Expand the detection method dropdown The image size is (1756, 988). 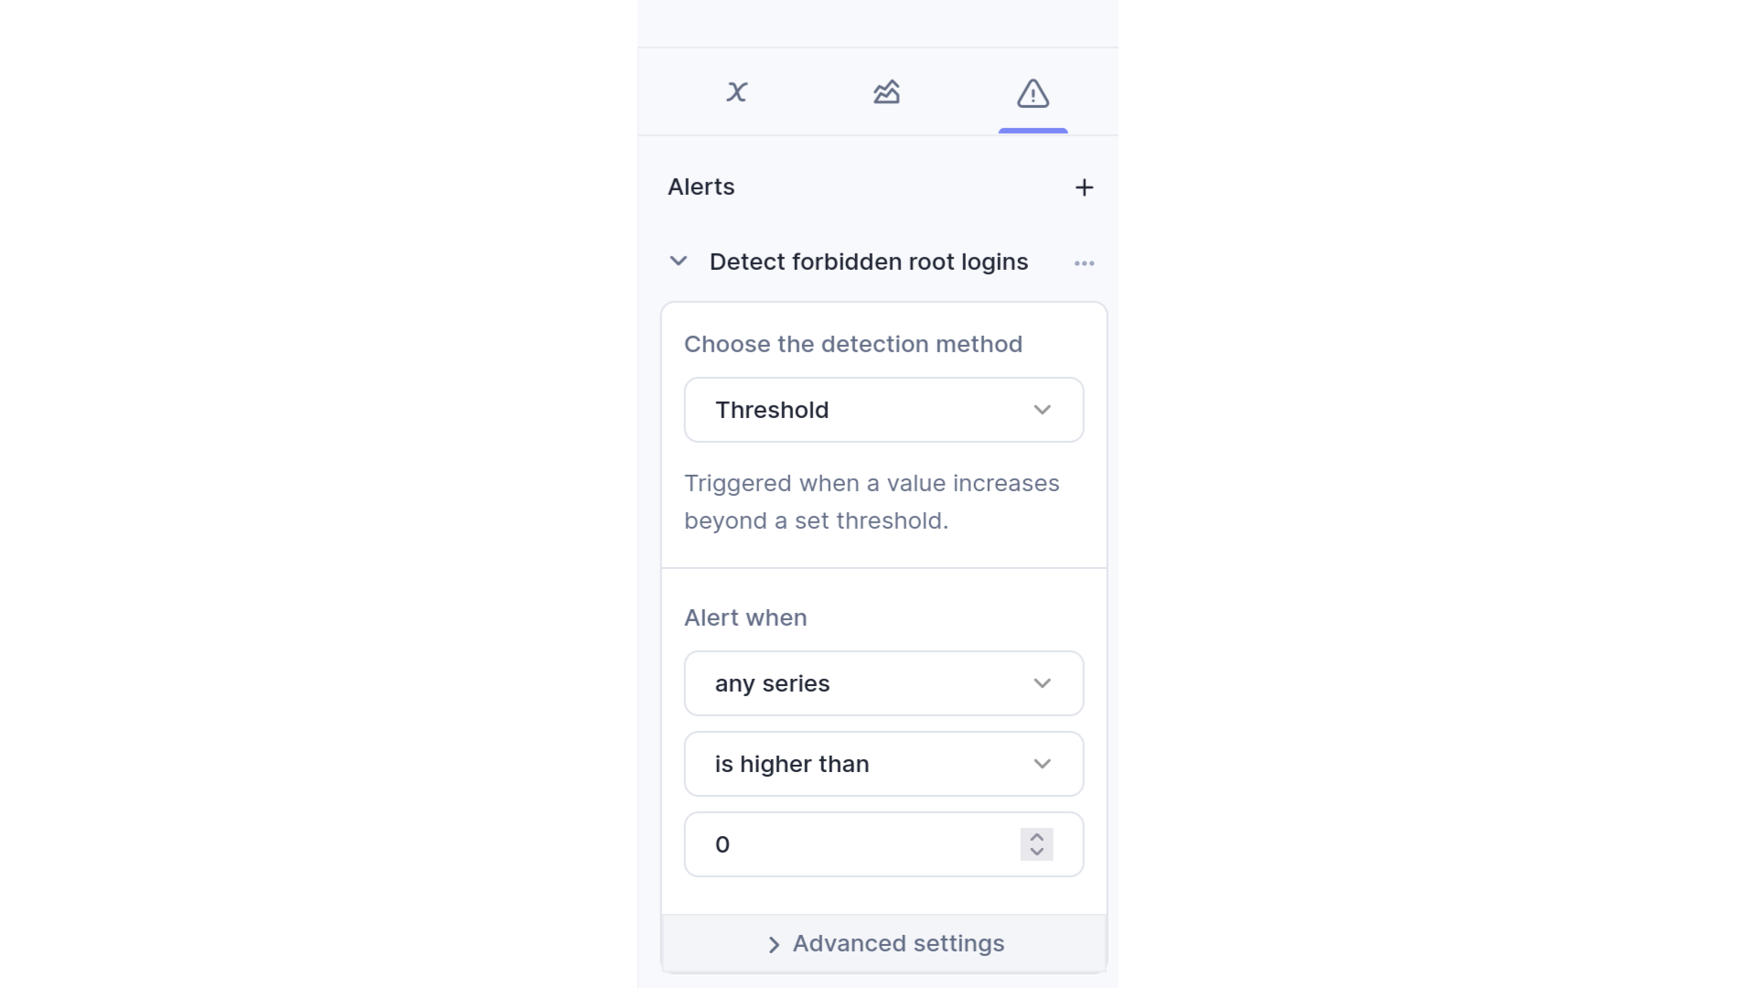coord(884,409)
